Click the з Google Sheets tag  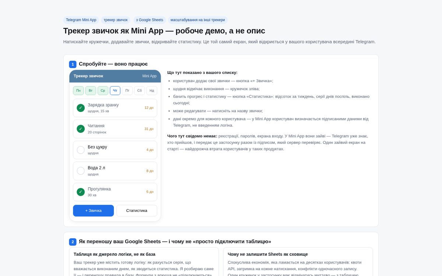[x=150, y=20]
